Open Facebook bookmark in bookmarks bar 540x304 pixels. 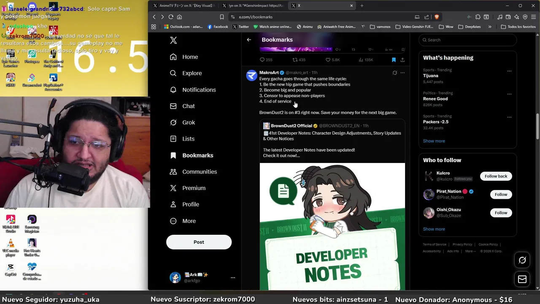pos(218,27)
